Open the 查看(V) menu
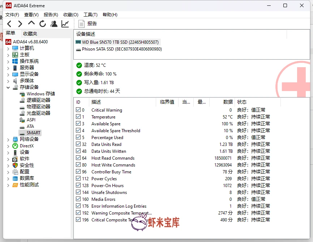Image resolution: width=313 pixels, height=242 pixels. 31,15
